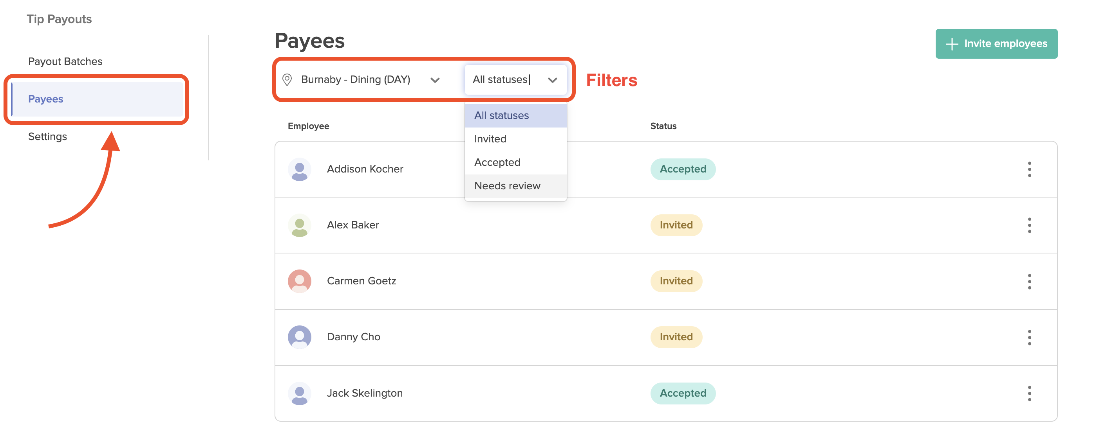Click the Tip Payouts sidebar title
The width and height of the screenshot is (1117, 442).
pos(59,19)
